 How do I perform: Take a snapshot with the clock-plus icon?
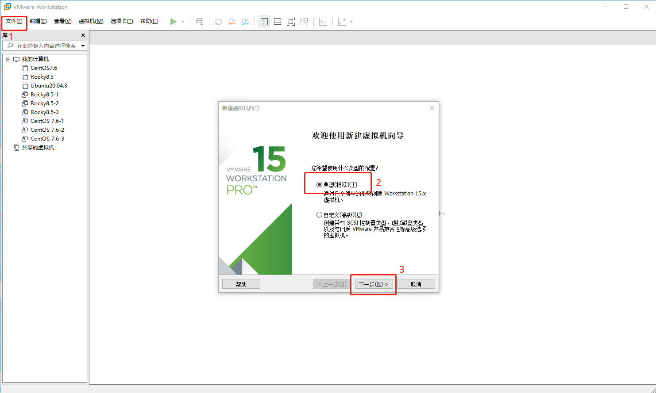click(218, 22)
